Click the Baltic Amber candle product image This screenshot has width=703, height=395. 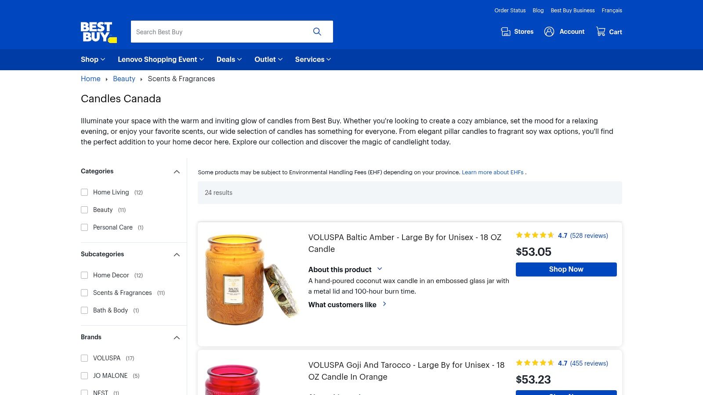coord(251,280)
